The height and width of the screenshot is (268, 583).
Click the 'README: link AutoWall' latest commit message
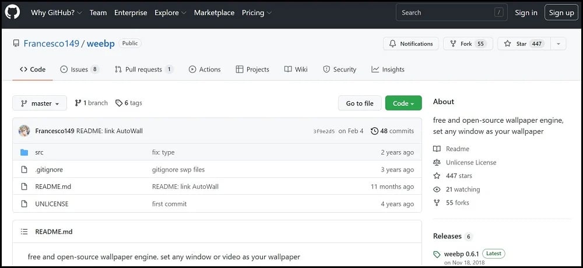110,131
